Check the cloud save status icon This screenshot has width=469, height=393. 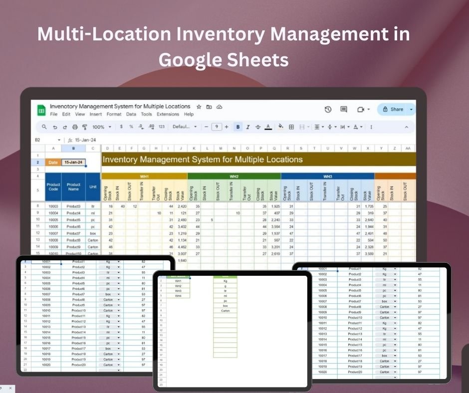(219, 107)
